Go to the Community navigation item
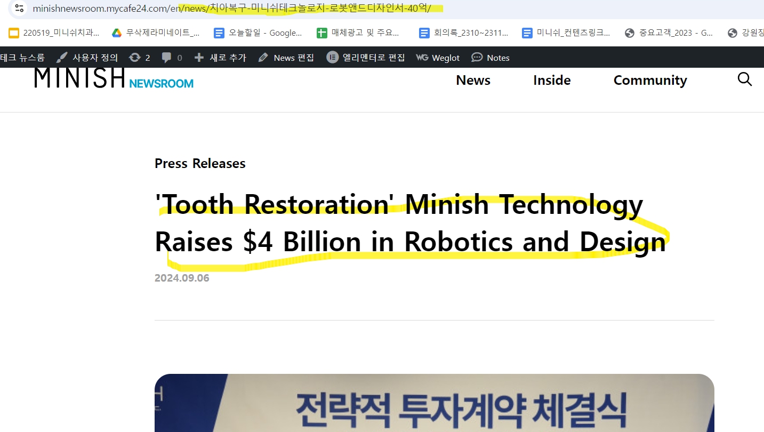This screenshot has width=764, height=432. tap(650, 80)
